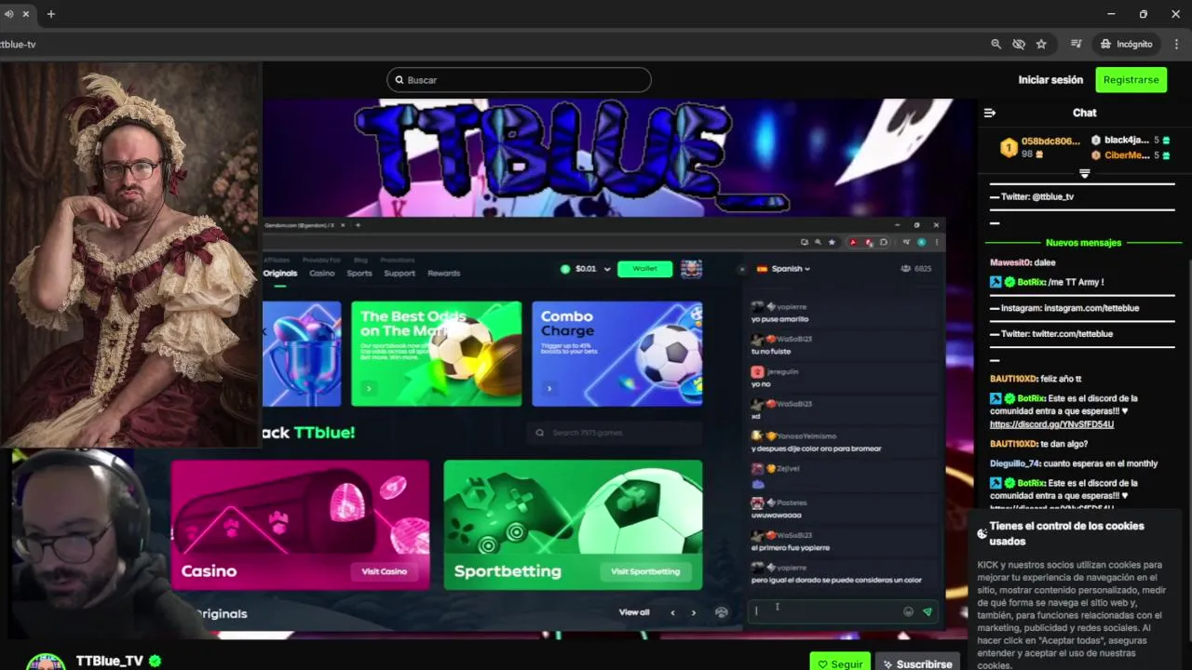Open the page zoom magnifier in address bar
Screen dimensions: 1192x670
pyautogui.click(x=996, y=44)
